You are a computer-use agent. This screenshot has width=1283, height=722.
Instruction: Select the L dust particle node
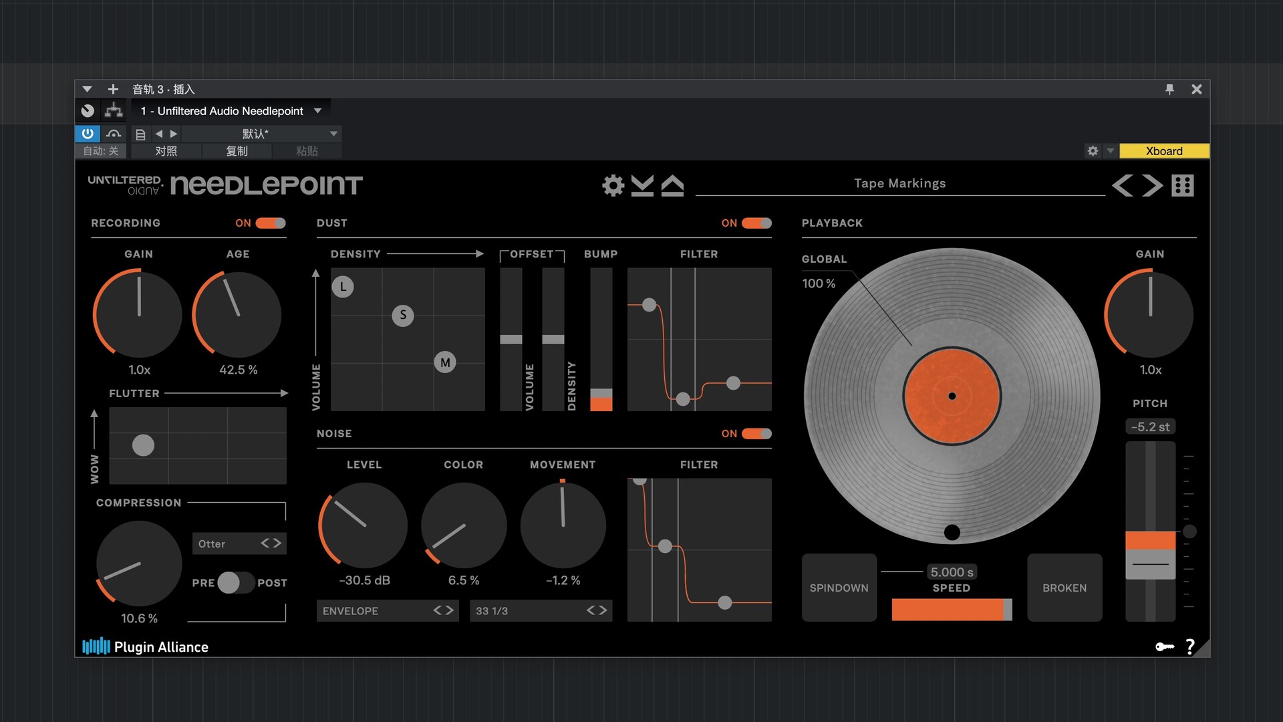pyautogui.click(x=343, y=287)
